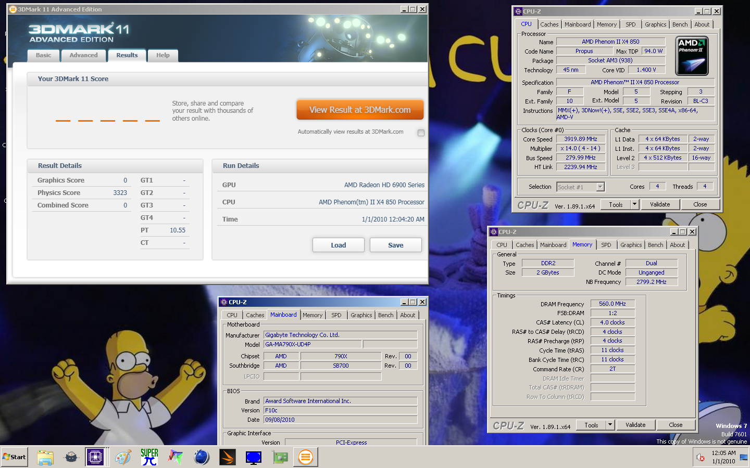Image resolution: width=750 pixels, height=468 pixels.
Task: Open SPD tab in top CPU-Z window
Action: tap(630, 24)
